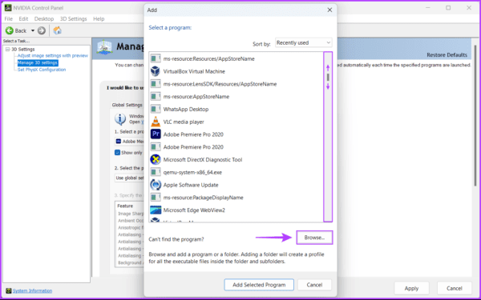The height and width of the screenshot is (300, 481).
Task: Select Adjust image settings with preview
Action: click(x=52, y=56)
